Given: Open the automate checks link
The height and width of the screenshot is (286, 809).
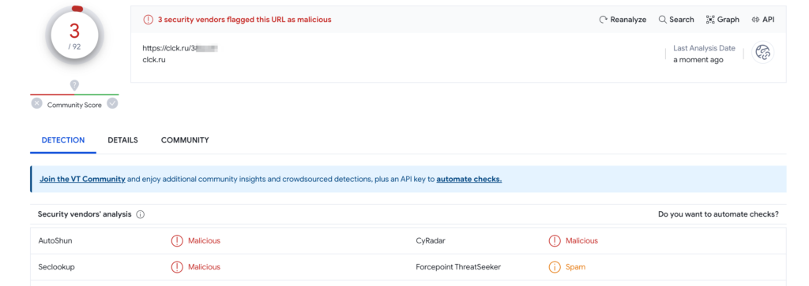Looking at the screenshot, I should (469, 179).
